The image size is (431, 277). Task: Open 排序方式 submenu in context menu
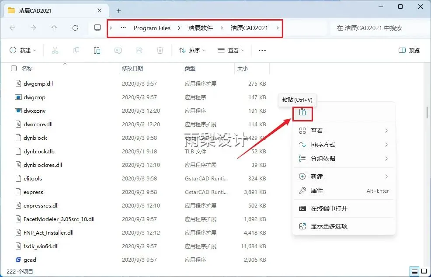(344, 145)
